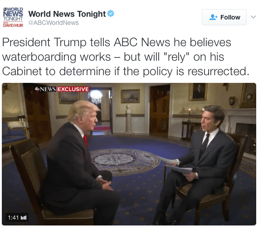This screenshot has height=230, width=263.
Task: Click the audio bars icon on video
Action: coord(24,218)
